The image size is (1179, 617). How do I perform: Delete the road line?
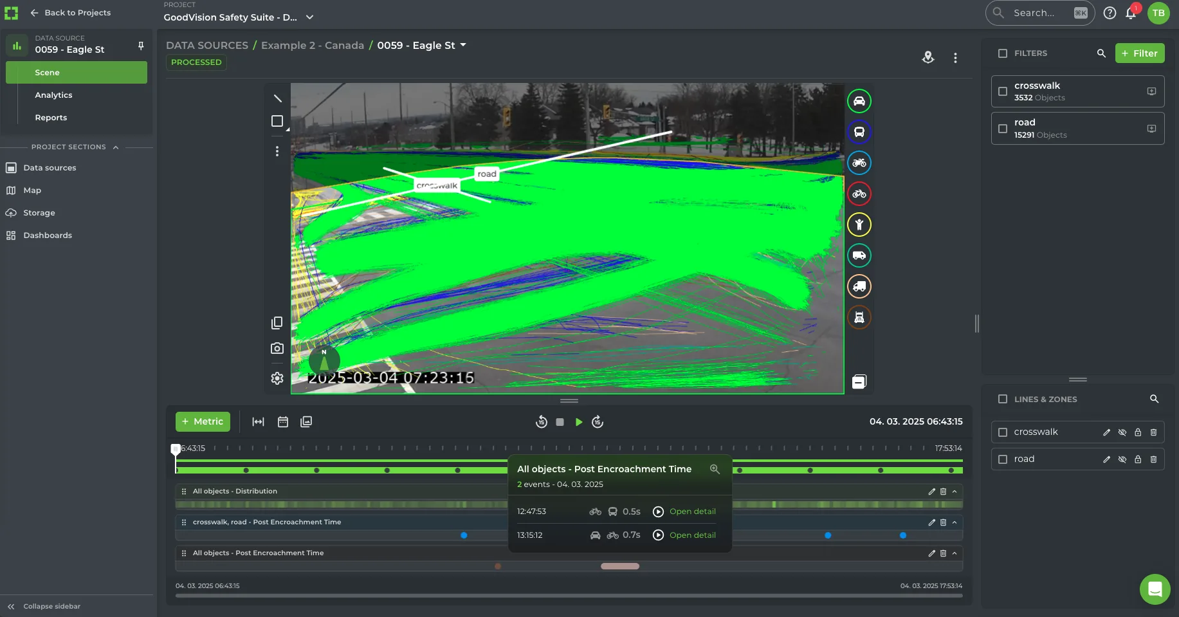(x=1153, y=459)
